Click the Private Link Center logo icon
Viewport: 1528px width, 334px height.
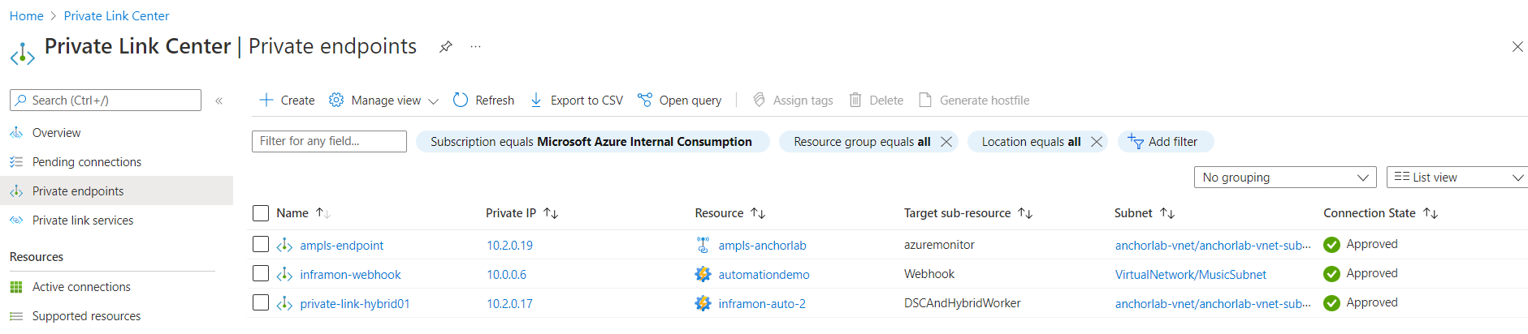pos(22,54)
